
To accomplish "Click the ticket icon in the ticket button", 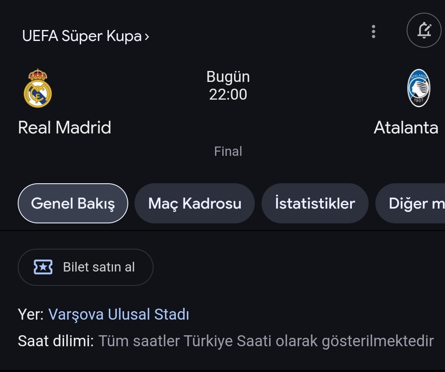I will [43, 267].
